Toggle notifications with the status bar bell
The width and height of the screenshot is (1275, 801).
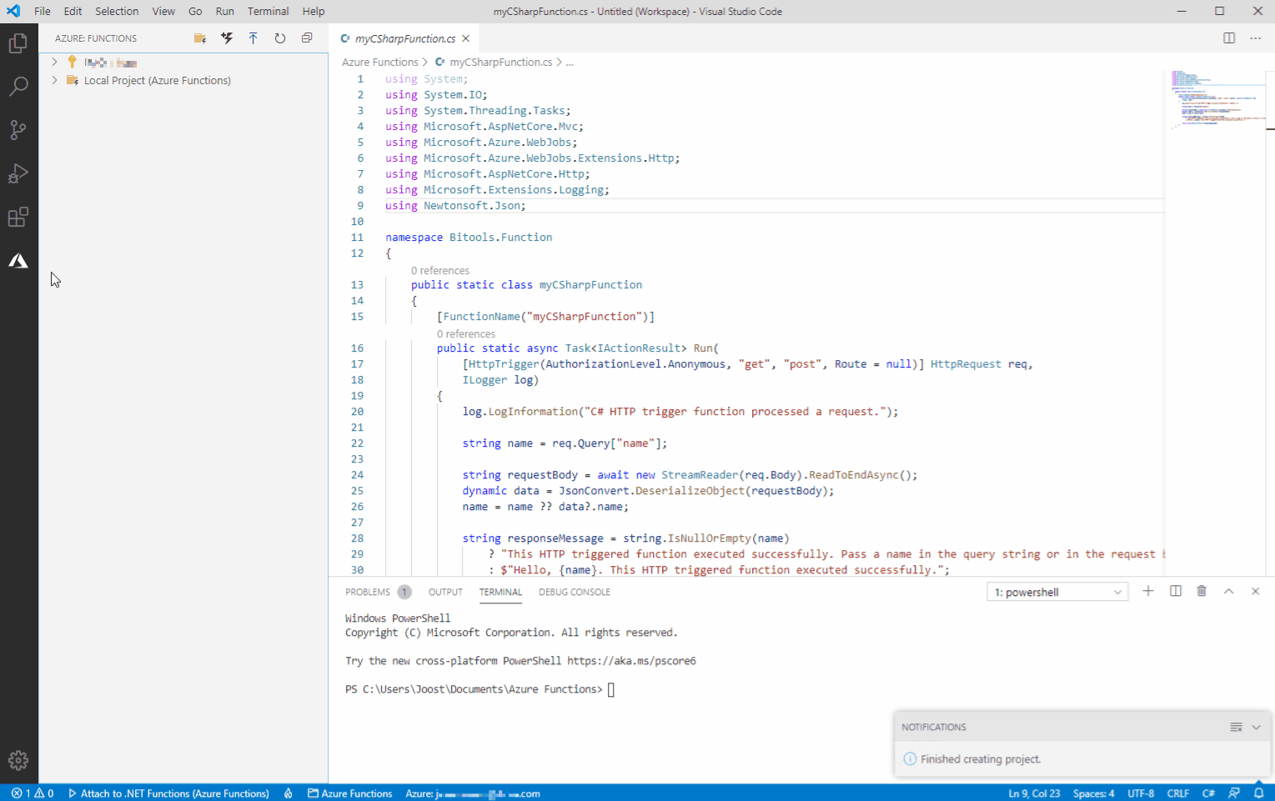[1259, 793]
